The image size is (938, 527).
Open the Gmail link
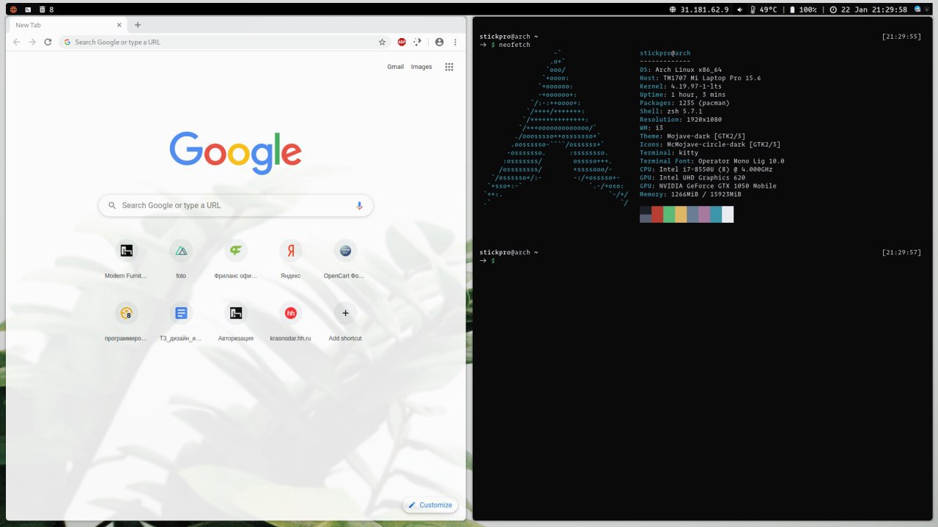tap(396, 67)
